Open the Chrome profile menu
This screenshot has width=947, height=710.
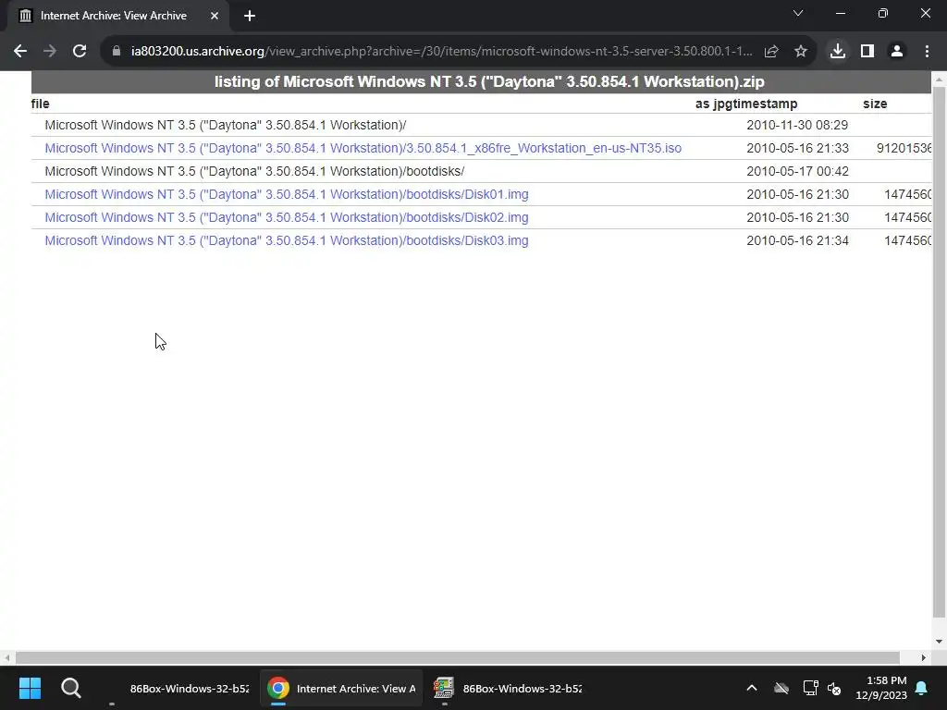coord(897,52)
